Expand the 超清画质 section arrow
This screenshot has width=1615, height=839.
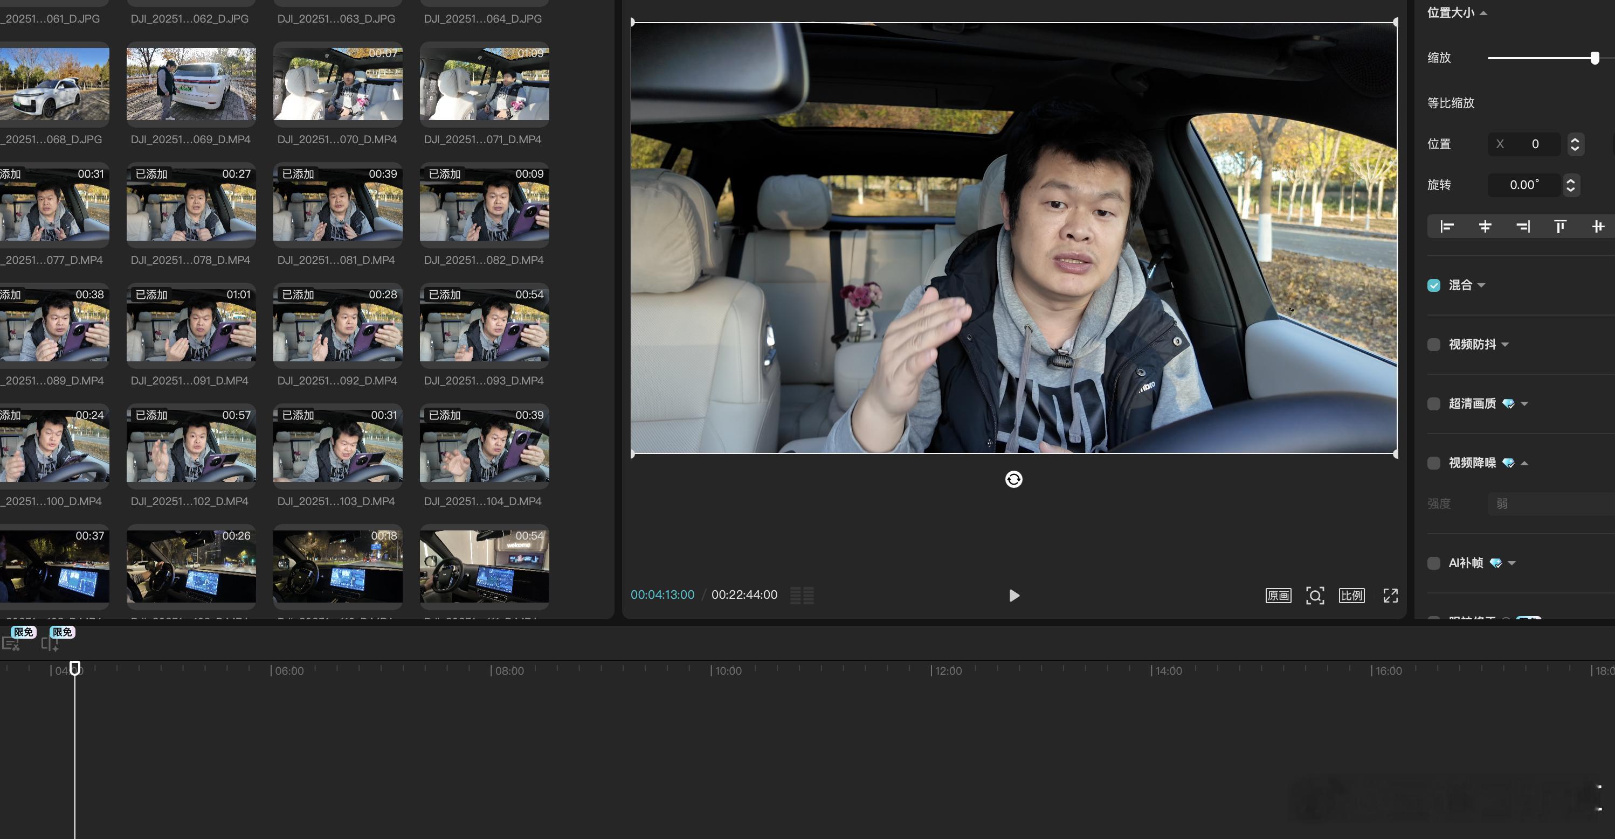1525,404
